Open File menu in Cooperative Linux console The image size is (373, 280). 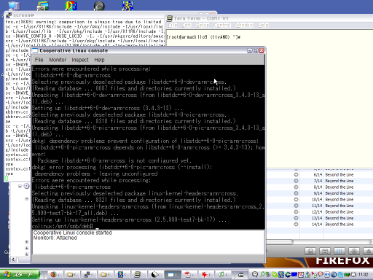pyautogui.click(x=39, y=60)
